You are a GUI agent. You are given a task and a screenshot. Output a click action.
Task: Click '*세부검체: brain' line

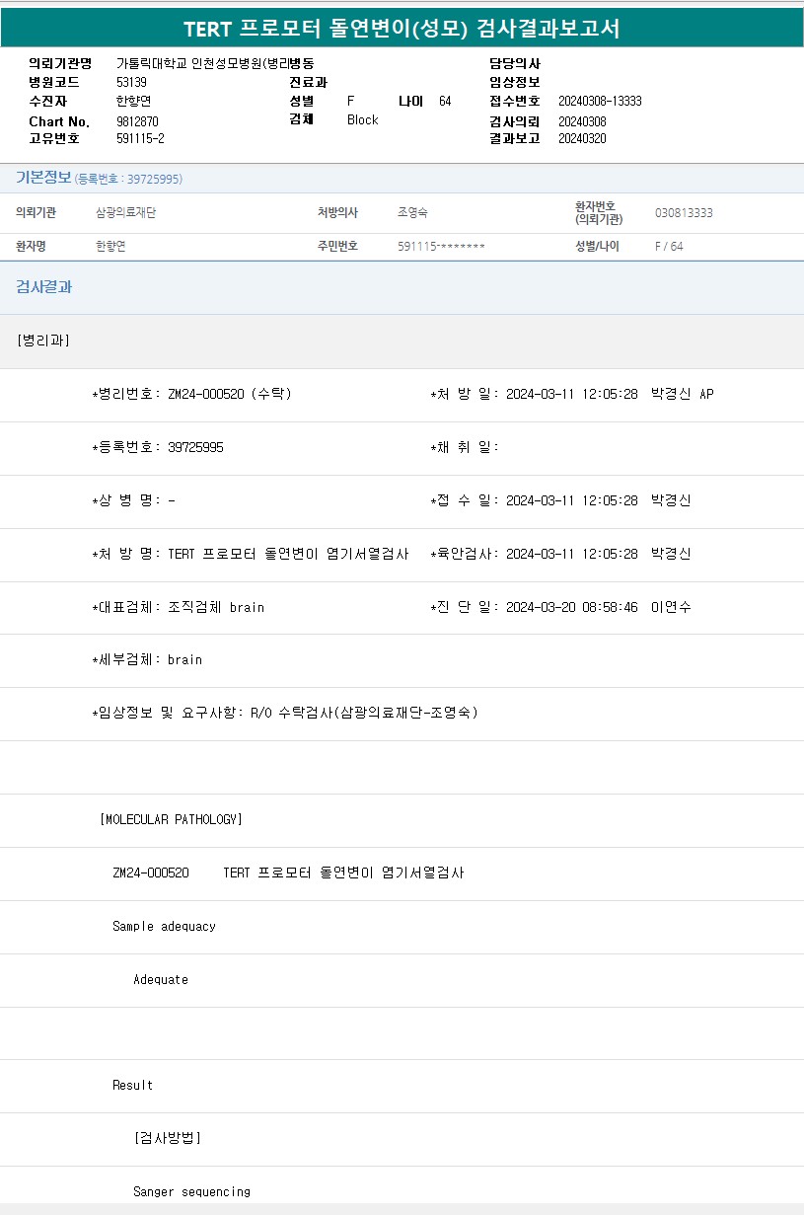tap(147, 659)
